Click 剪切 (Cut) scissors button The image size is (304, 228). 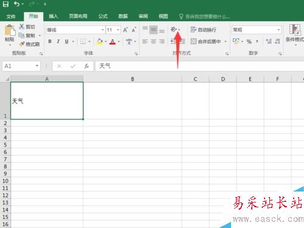pyautogui.click(x=27, y=27)
